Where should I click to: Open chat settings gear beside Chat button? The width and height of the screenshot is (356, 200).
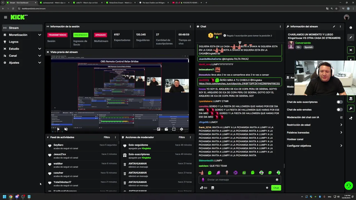click(x=267, y=188)
